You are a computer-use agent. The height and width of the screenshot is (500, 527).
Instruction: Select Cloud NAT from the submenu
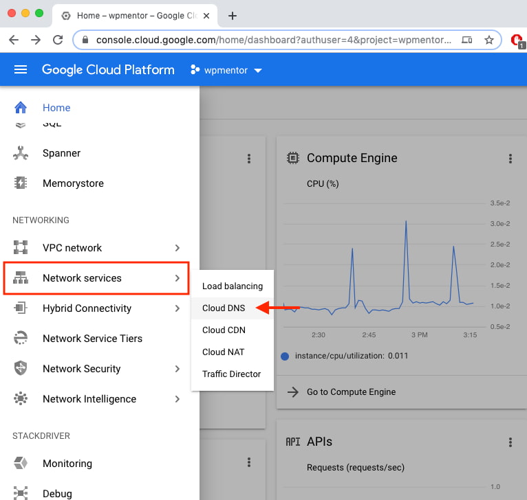[233, 352]
